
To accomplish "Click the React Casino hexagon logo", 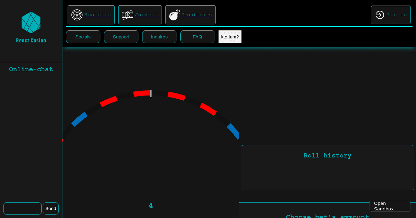I will tap(31, 22).
